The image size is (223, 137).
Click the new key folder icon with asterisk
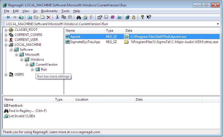tap(30, 17)
